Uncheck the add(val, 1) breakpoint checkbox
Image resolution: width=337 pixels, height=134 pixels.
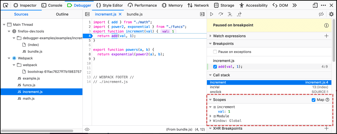(215, 67)
